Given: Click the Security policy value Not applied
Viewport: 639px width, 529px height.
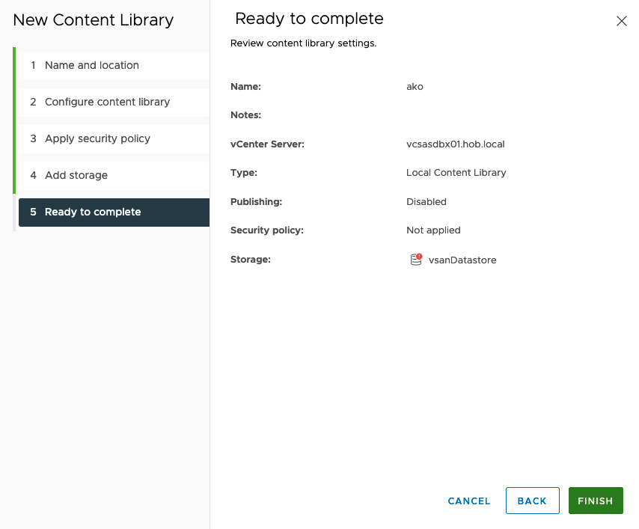Looking at the screenshot, I should [x=433, y=230].
